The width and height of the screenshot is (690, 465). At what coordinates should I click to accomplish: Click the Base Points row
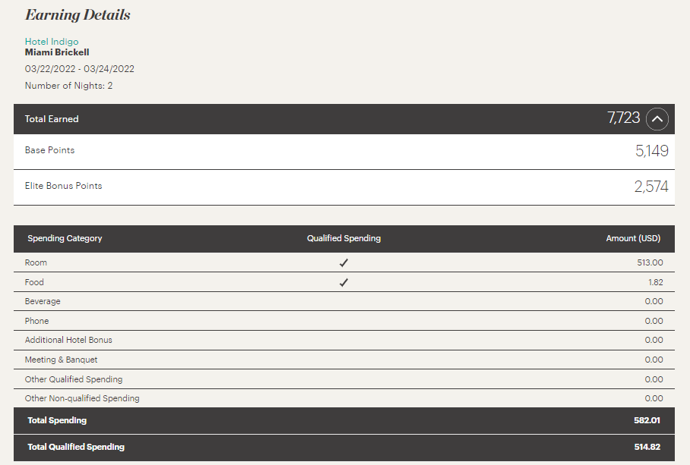pos(344,152)
